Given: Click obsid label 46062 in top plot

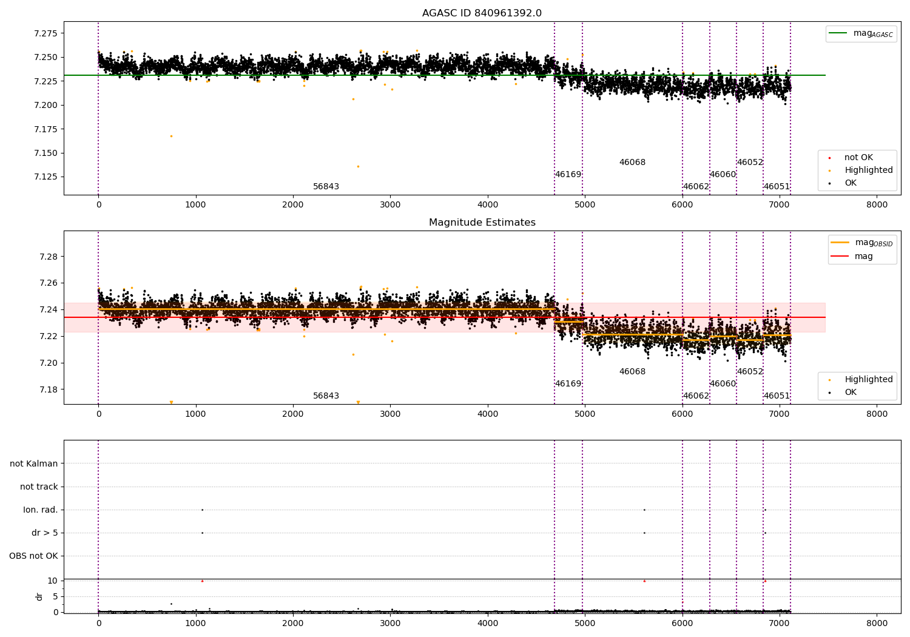Looking at the screenshot, I should pos(696,187).
